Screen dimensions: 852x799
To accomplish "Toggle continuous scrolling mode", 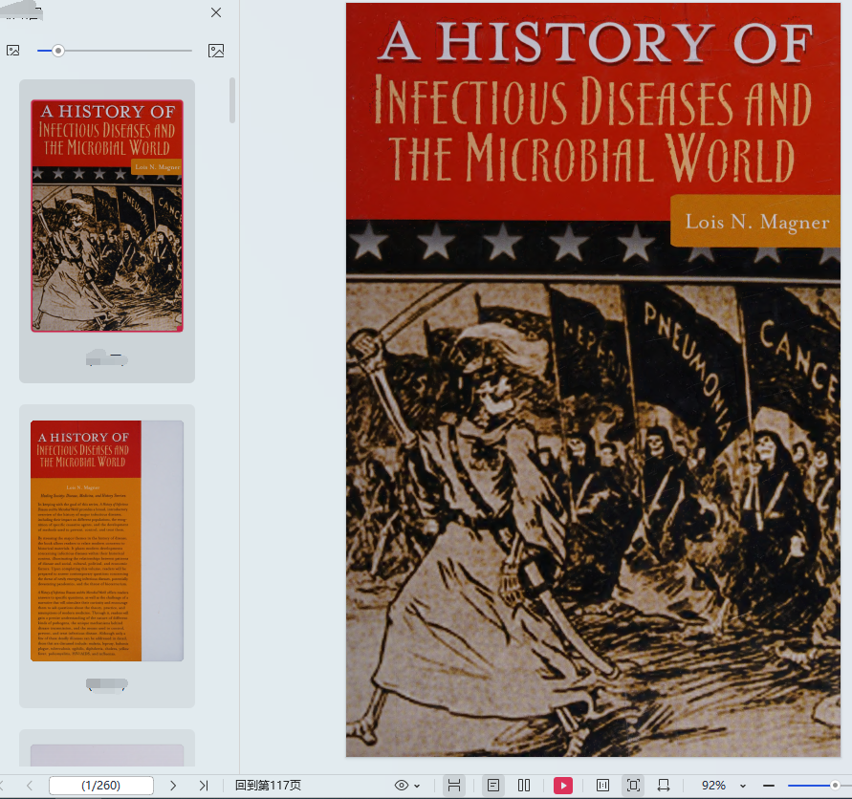I will (453, 786).
